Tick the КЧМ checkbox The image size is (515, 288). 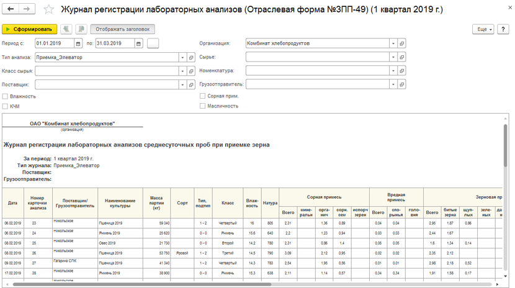pos(5,106)
